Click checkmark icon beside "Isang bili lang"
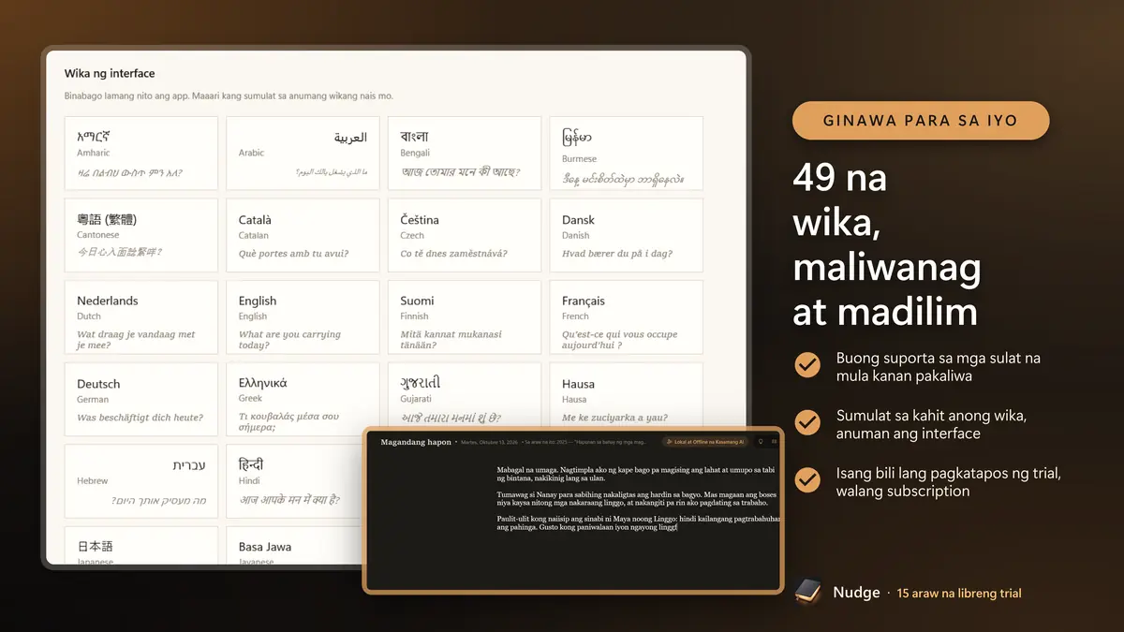1124x632 pixels. coord(807,480)
